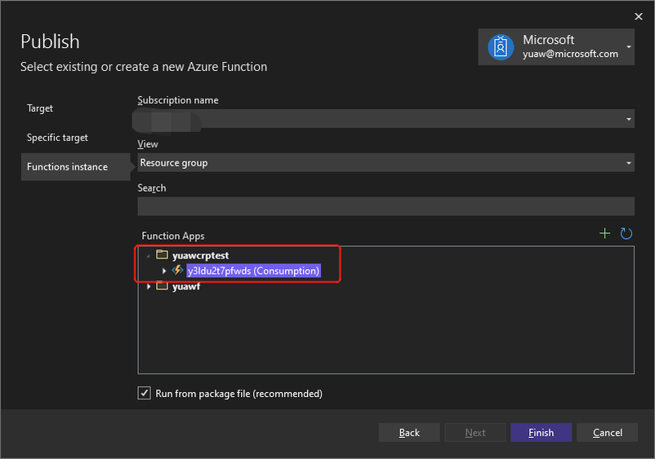Click the yuawf folder icon

pyautogui.click(x=162, y=286)
